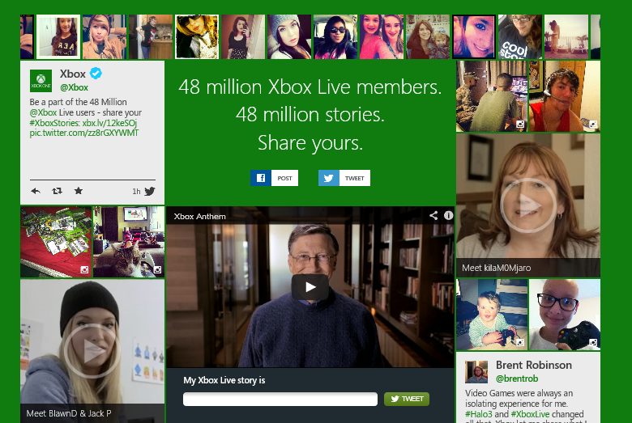Open the #XboxStories hashtag link

[x=54, y=123]
